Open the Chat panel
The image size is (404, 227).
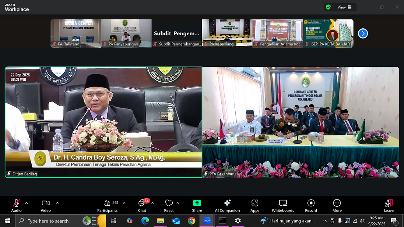coord(142,205)
